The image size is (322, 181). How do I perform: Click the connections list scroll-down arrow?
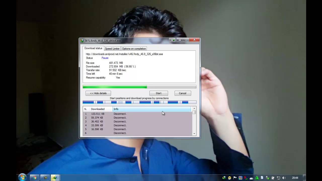(x=194, y=134)
